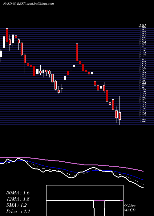This screenshot has width=154, height=216.
Task: Click the 'Price : 1.1' label
Action: coord(18,211)
